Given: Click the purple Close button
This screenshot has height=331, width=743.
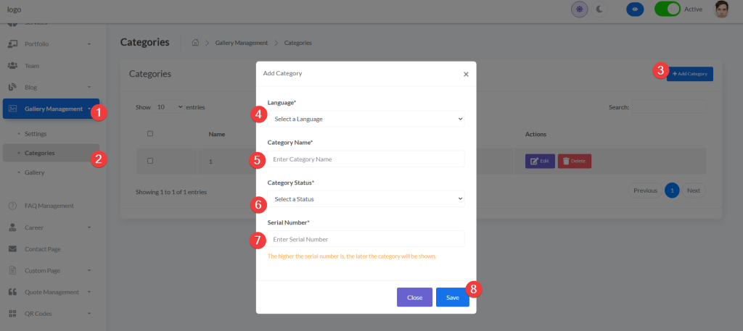Looking at the screenshot, I should click(414, 297).
